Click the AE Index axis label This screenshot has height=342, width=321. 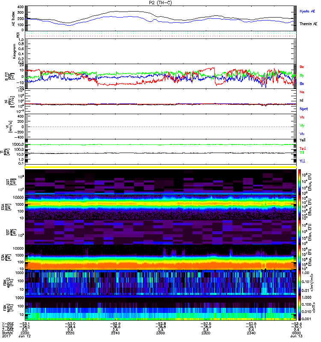pyautogui.click(x=14, y=19)
